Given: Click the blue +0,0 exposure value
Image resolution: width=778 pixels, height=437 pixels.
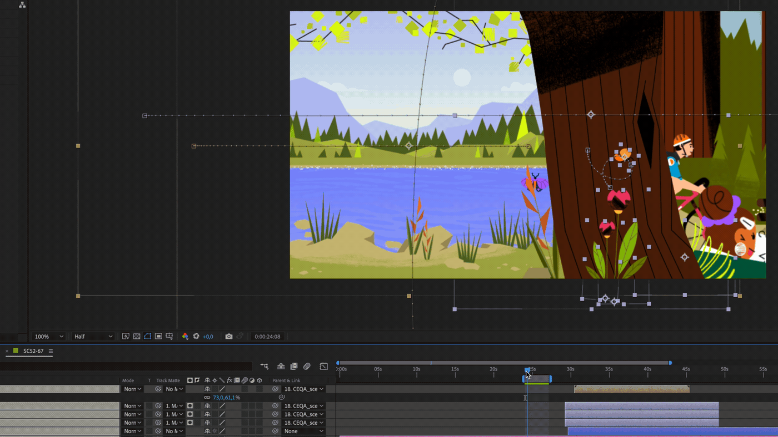Looking at the screenshot, I should click(x=208, y=337).
